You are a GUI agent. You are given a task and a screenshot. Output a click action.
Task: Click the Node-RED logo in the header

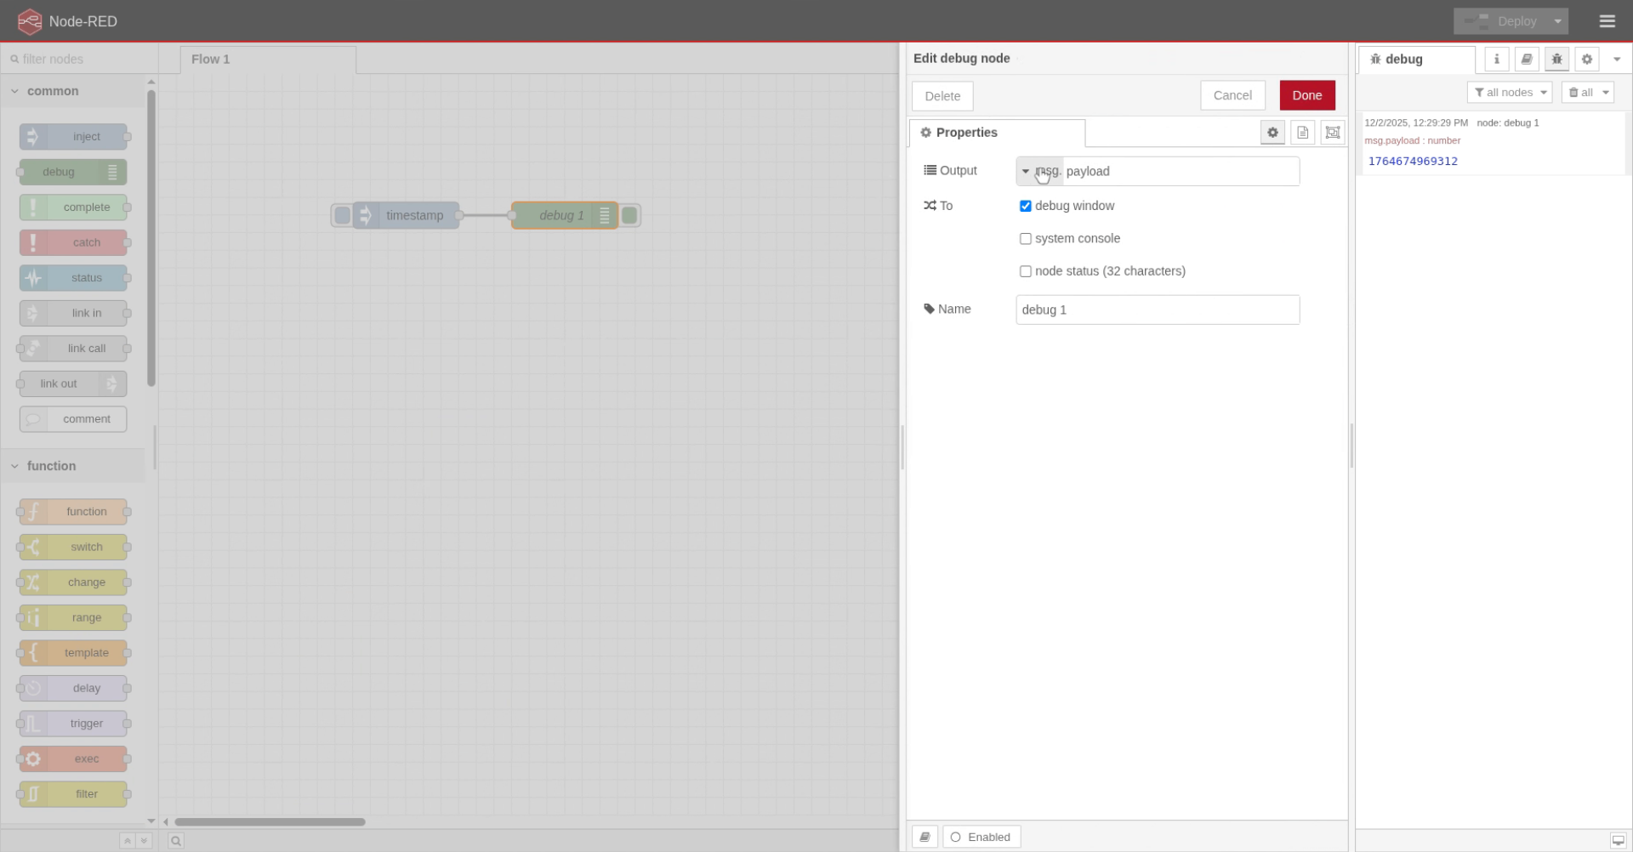30,20
